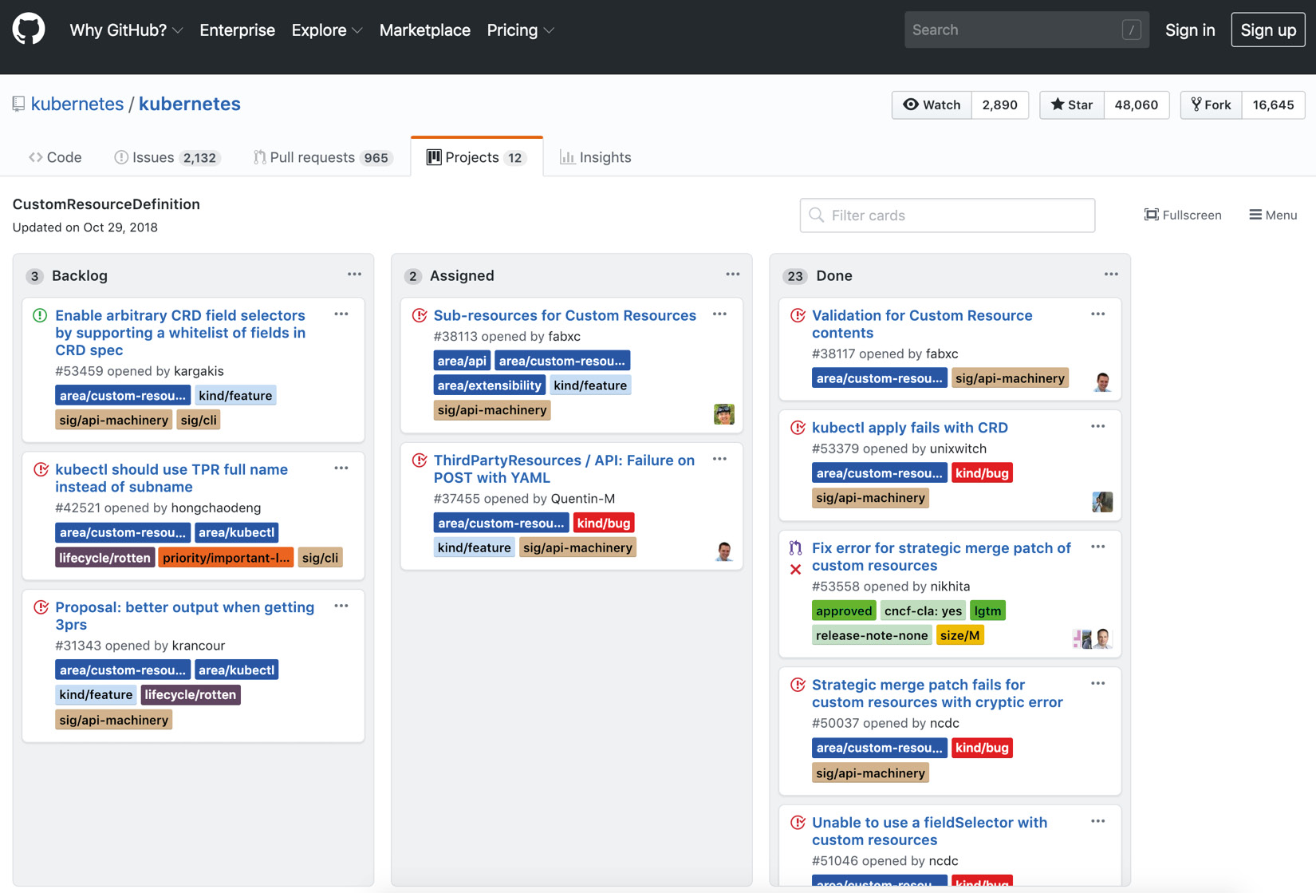
Task: Open Done column options menu
Action: (x=1111, y=275)
